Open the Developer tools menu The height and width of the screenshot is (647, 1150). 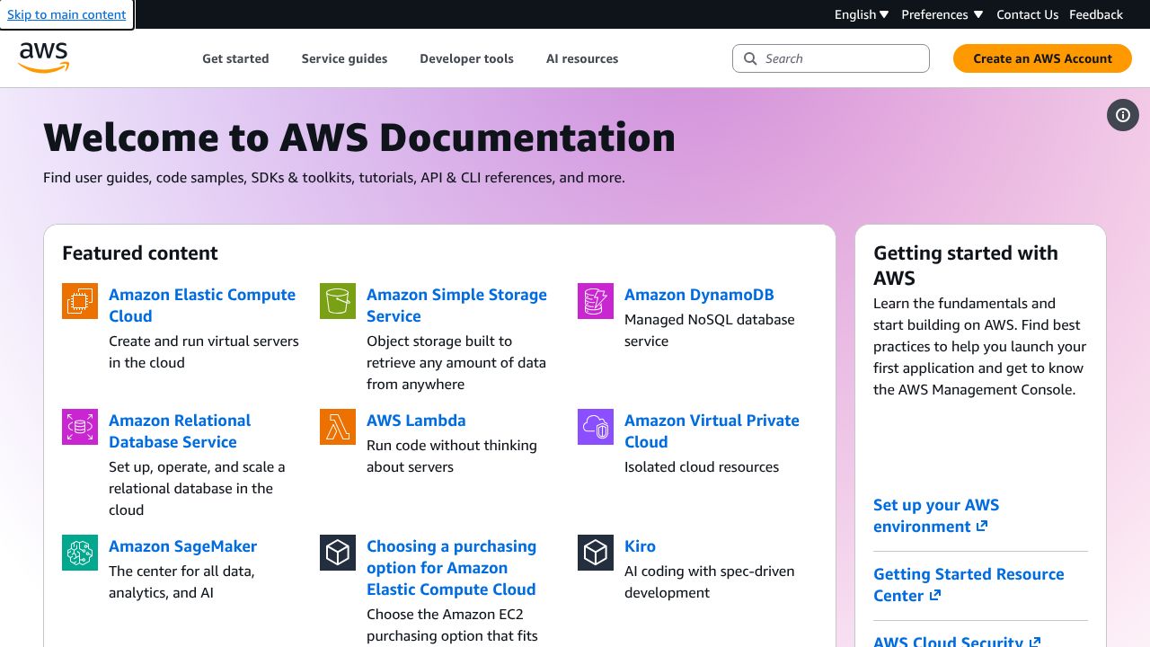click(x=466, y=58)
